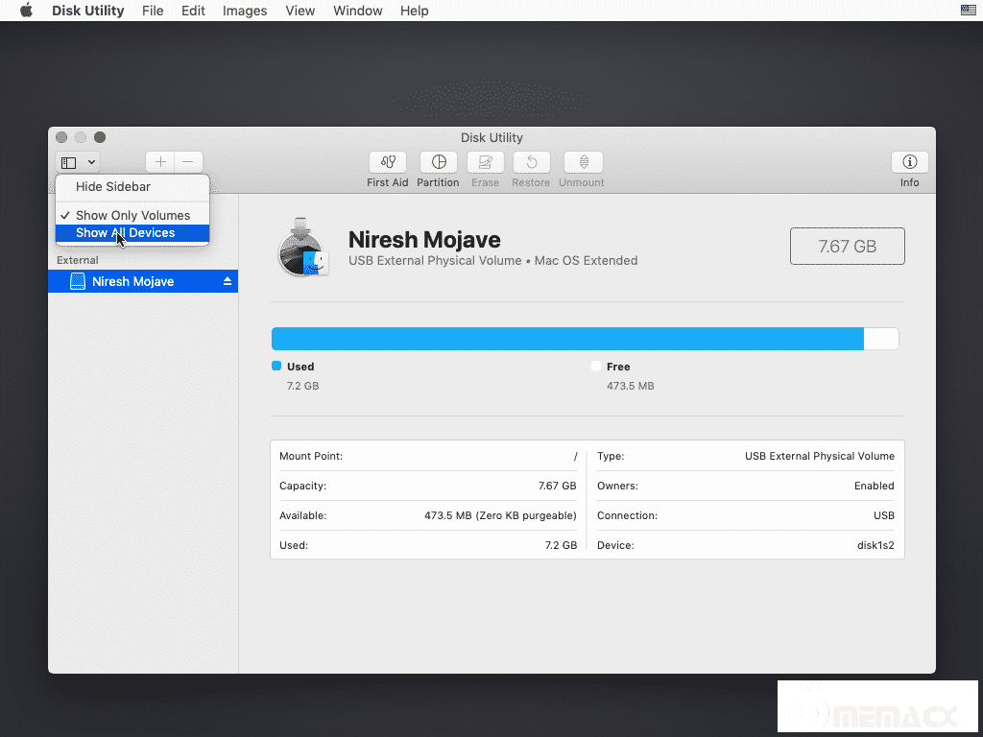Open the sidebar view dropdown button
This screenshot has height=737, width=983.
tap(77, 163)
